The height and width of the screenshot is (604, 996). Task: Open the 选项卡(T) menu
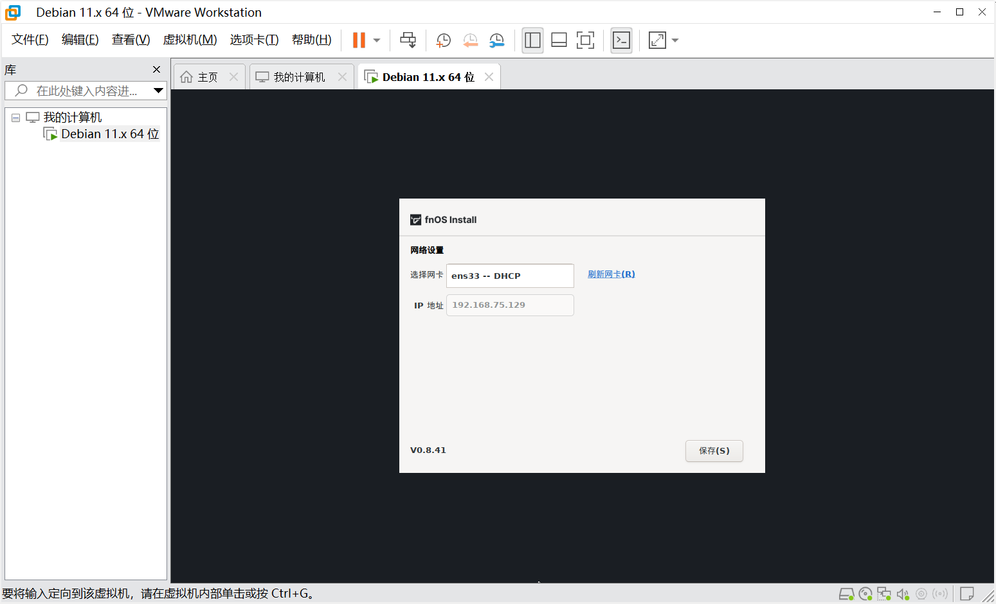255,40
